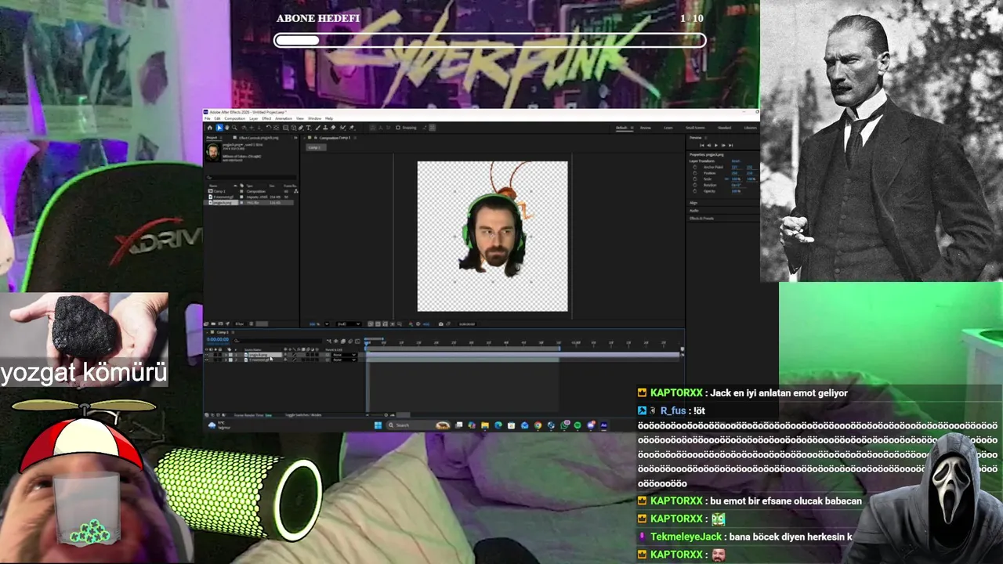1003x564 pixels.
Task: Select the Home icon in After Effects toolbar
Action: 210,128
